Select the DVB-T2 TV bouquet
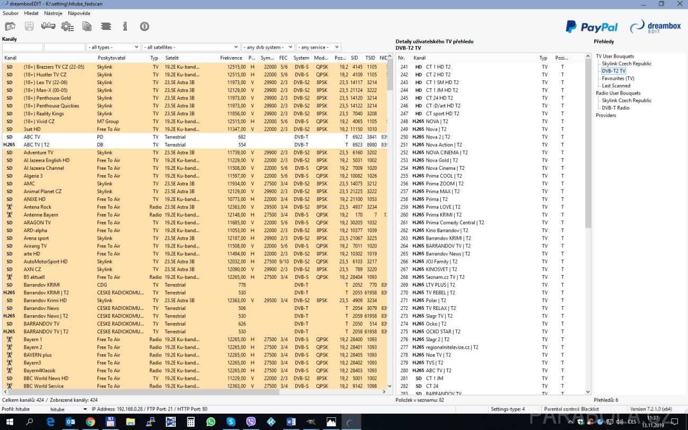688x430 pixels. click(613, 71)
